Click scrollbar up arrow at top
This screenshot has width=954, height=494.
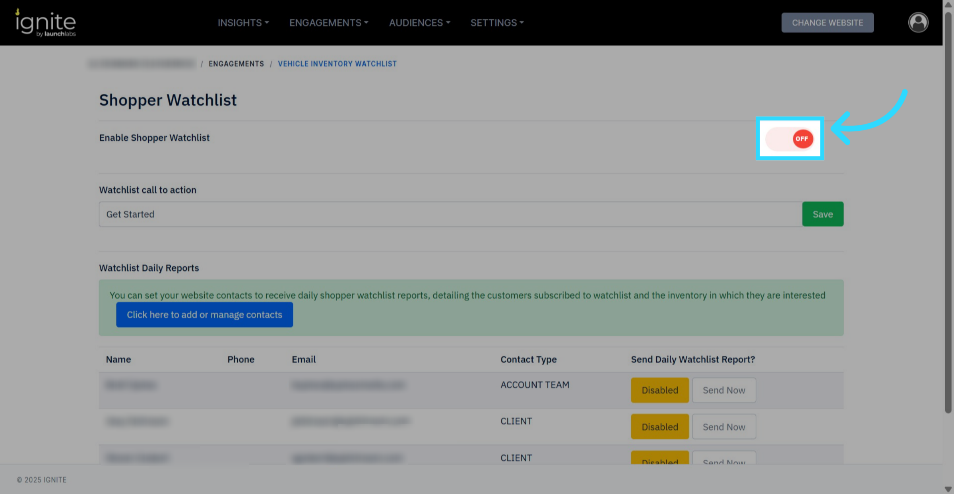pyautogui.click(x=948, y=5)
